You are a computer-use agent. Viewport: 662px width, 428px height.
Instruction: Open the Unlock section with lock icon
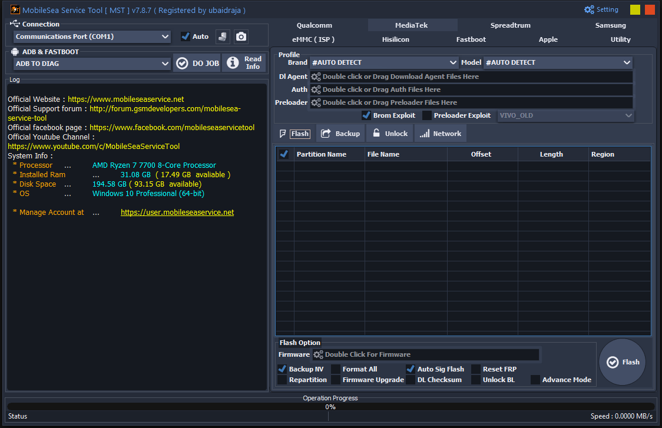pyautogui.click(x=389, y=133)
